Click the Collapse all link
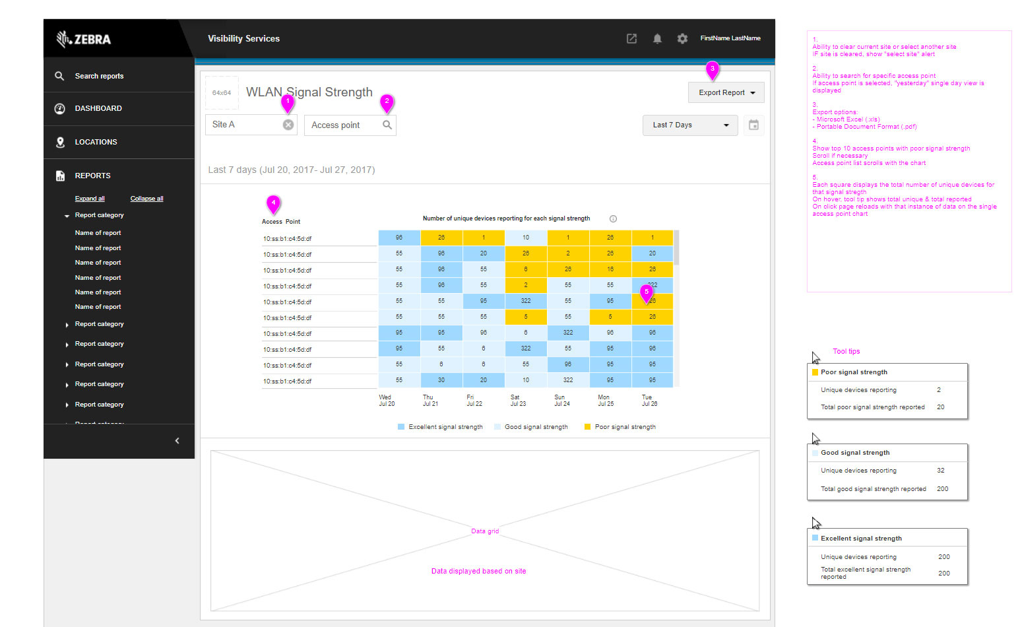This screenshot has width=1020, height=627. tap(146, 199)
